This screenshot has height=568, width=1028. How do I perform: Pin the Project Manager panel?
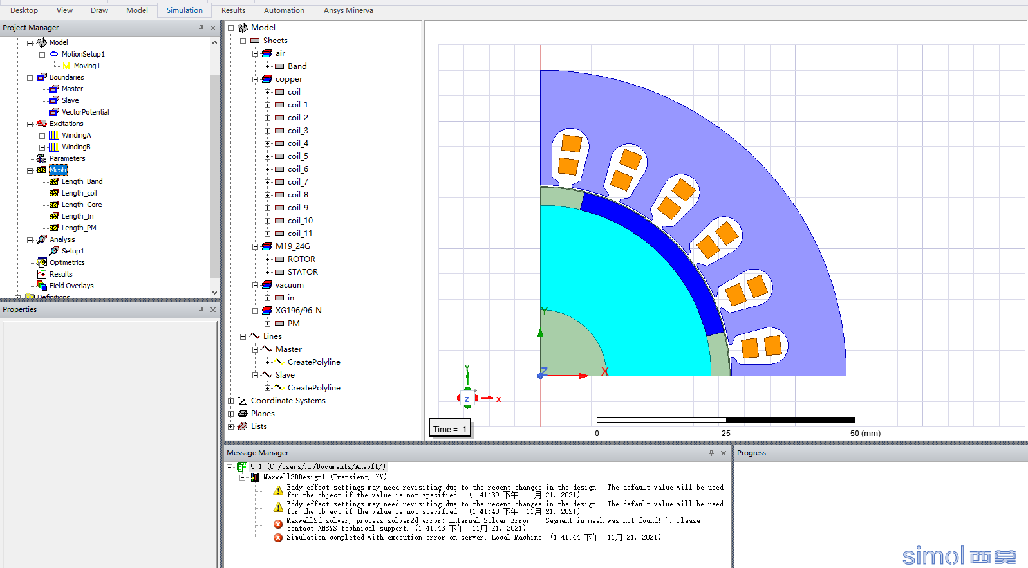201,28
